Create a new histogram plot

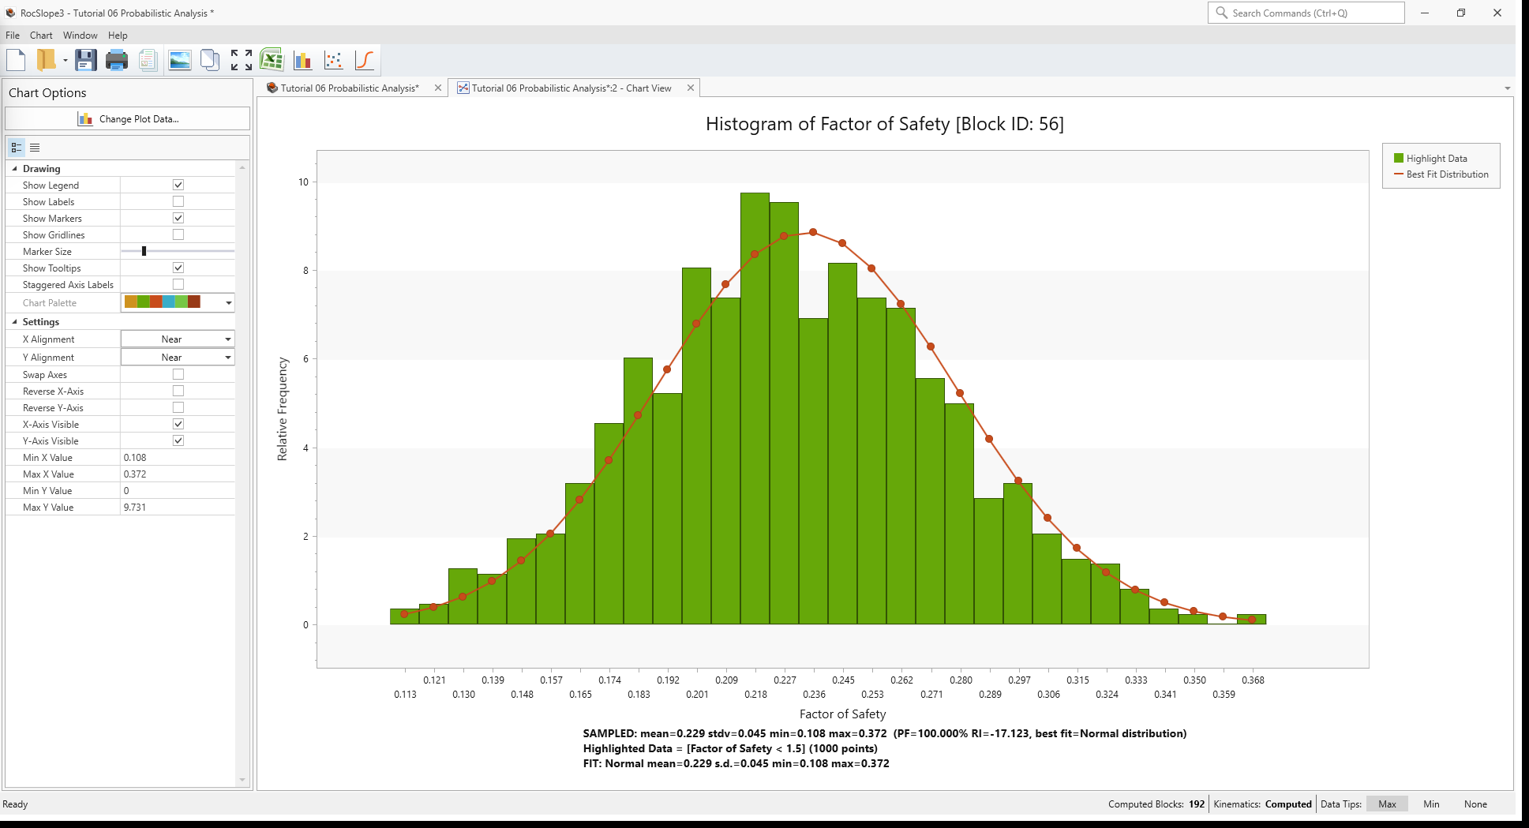click(x=302, y=60)
